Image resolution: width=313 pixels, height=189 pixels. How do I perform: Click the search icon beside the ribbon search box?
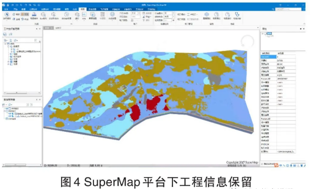click(x=273, y=9)
